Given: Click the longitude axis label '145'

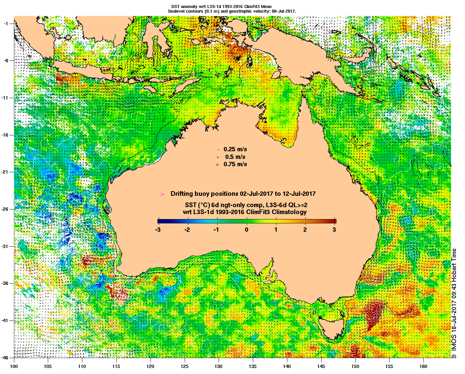Looking at the screenshot, I should click(x=321, y=366).
